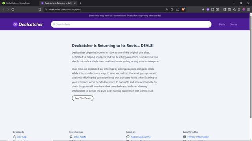The image size is (252, 141).
Task: Click the icon beside Privacy Information
Action: coord(185,137)
